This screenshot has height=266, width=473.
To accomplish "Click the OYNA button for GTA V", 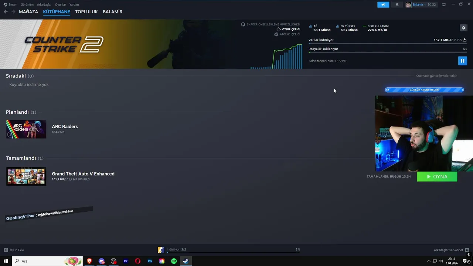I will tap(437, 177).
